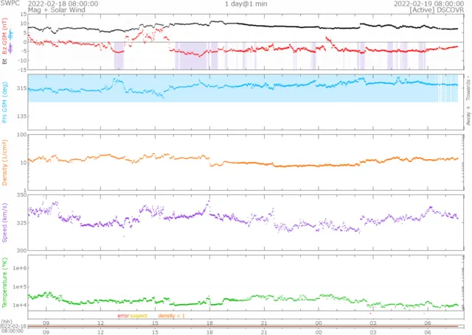Click the black 'Bt' axis label
Viewport: 472px width, 335px height.
tap(4, 62)
